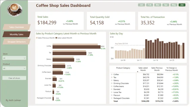The height and width of the screenshot is (107, 190).
Task: Expand the Packaged Chocolate table row
Action: point(112,98)
